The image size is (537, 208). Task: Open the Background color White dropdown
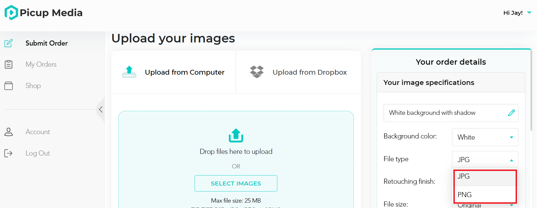[485, 137]
